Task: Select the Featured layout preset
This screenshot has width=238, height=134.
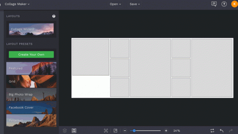Action: point(31,68)
